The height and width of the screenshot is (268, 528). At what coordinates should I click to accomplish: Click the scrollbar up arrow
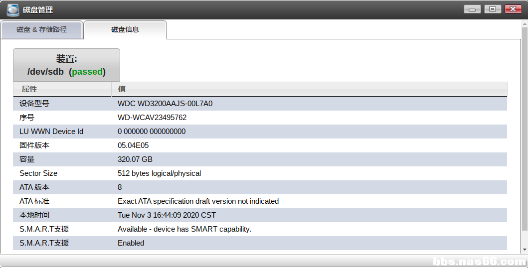tap(525, 23)
